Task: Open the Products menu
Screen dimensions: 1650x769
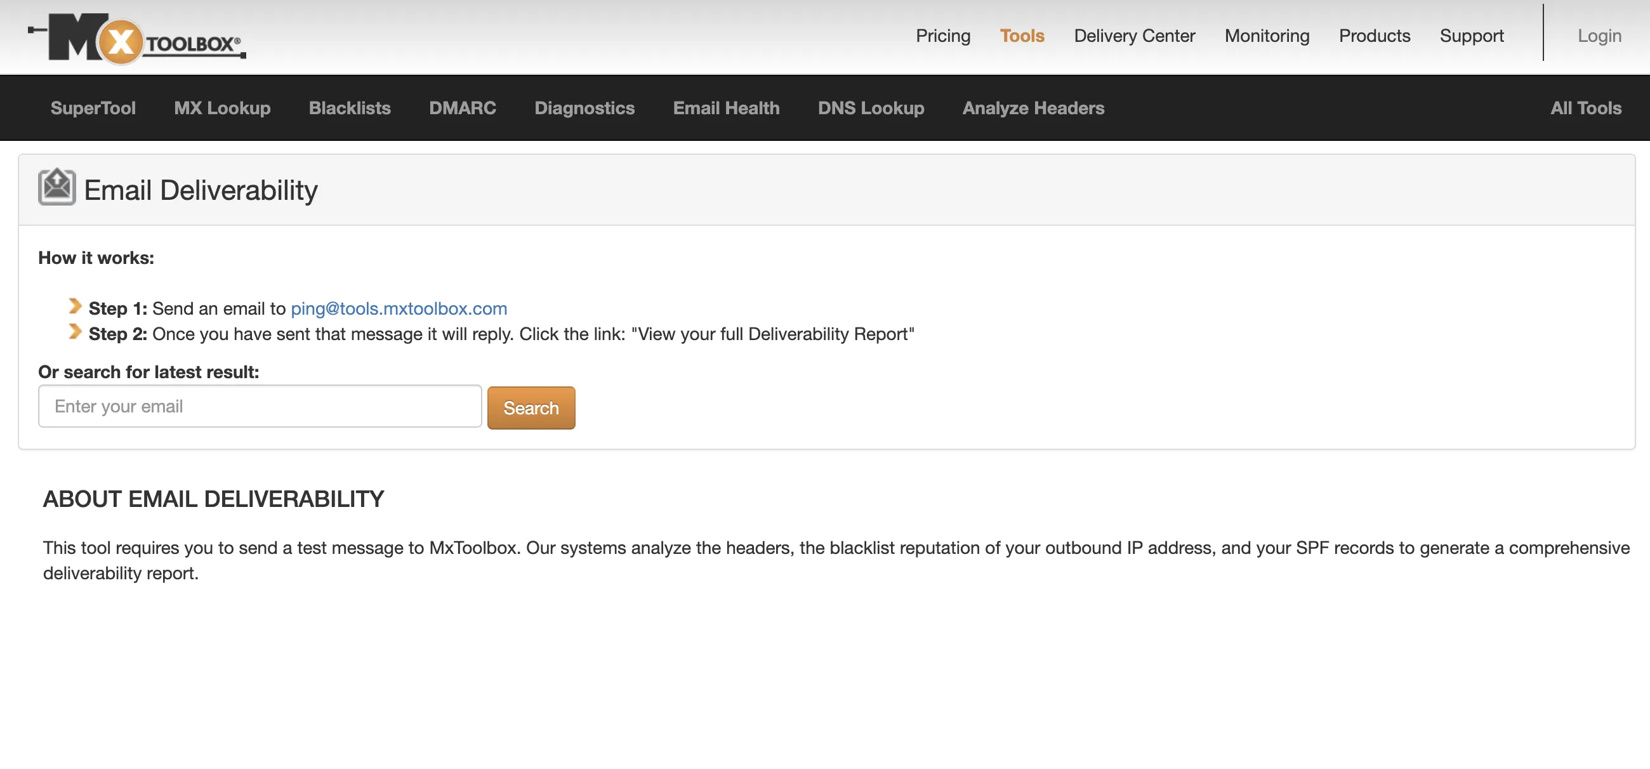Action: pos(1374,36)
